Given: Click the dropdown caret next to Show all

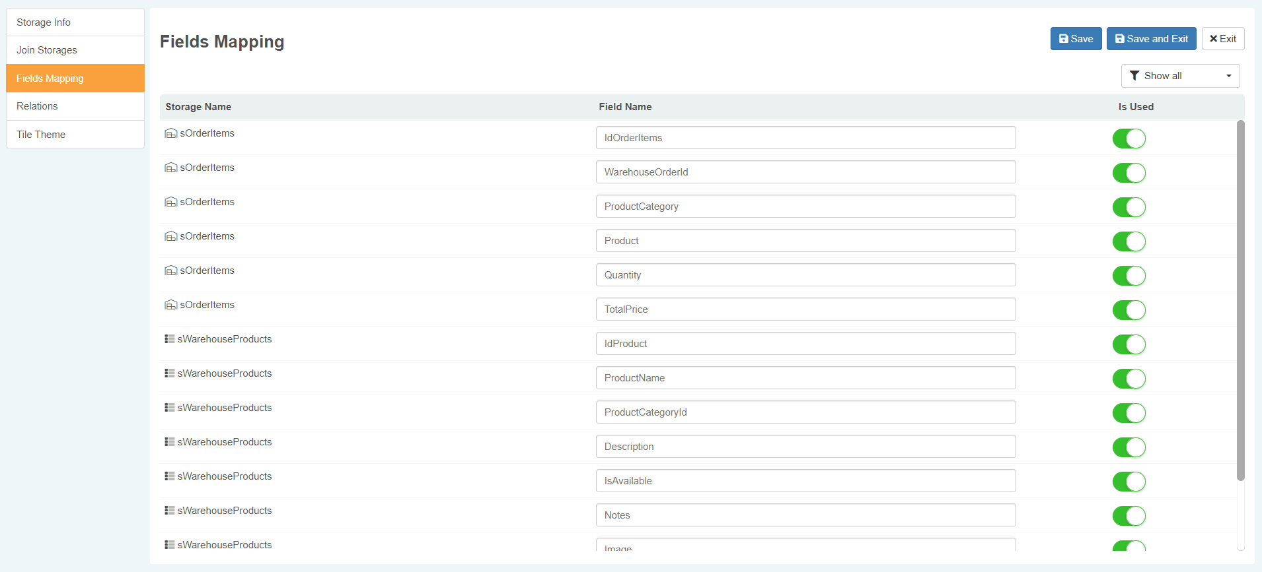Looking at the screenshot, I should pyautogui.click(x=1228, y=76).
